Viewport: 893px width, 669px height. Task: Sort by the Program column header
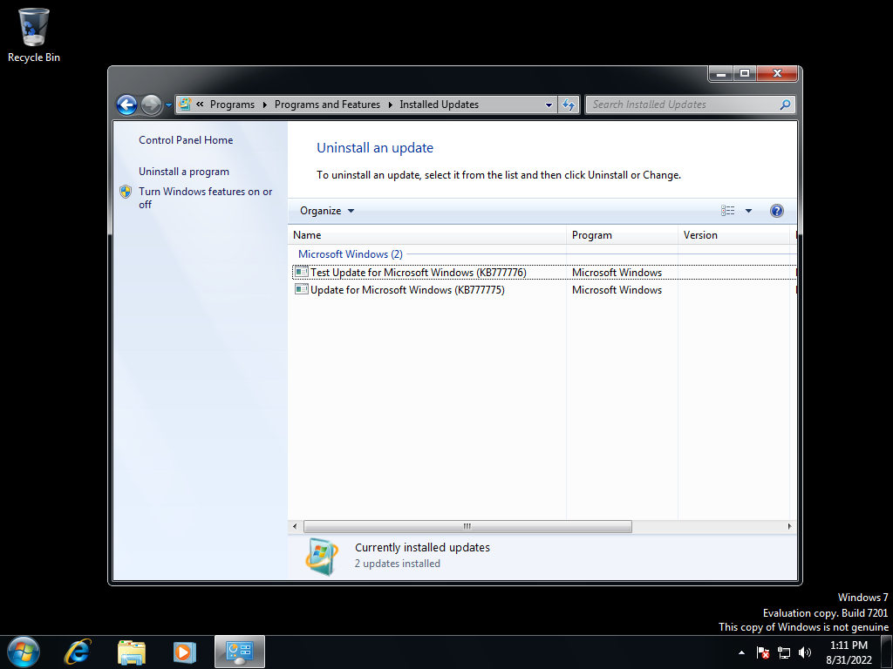pyautogui.click(x=622, y=235)
